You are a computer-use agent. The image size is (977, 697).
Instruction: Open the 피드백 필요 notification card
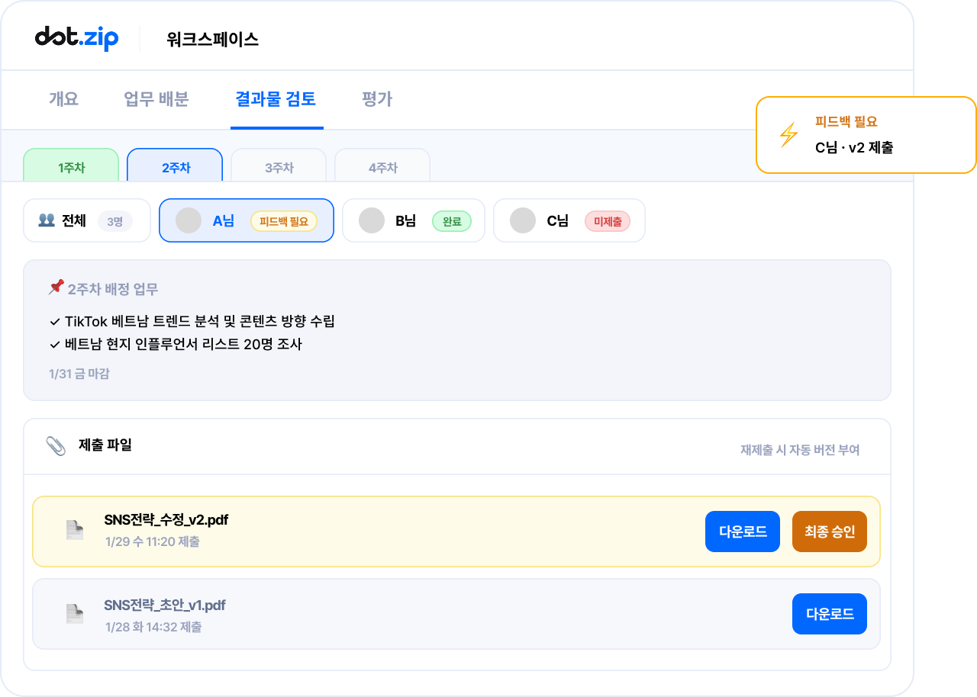(x=866, y=135)
